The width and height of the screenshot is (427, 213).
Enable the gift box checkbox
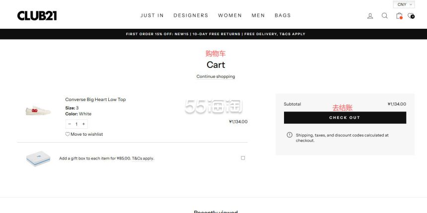pos(243,158)
